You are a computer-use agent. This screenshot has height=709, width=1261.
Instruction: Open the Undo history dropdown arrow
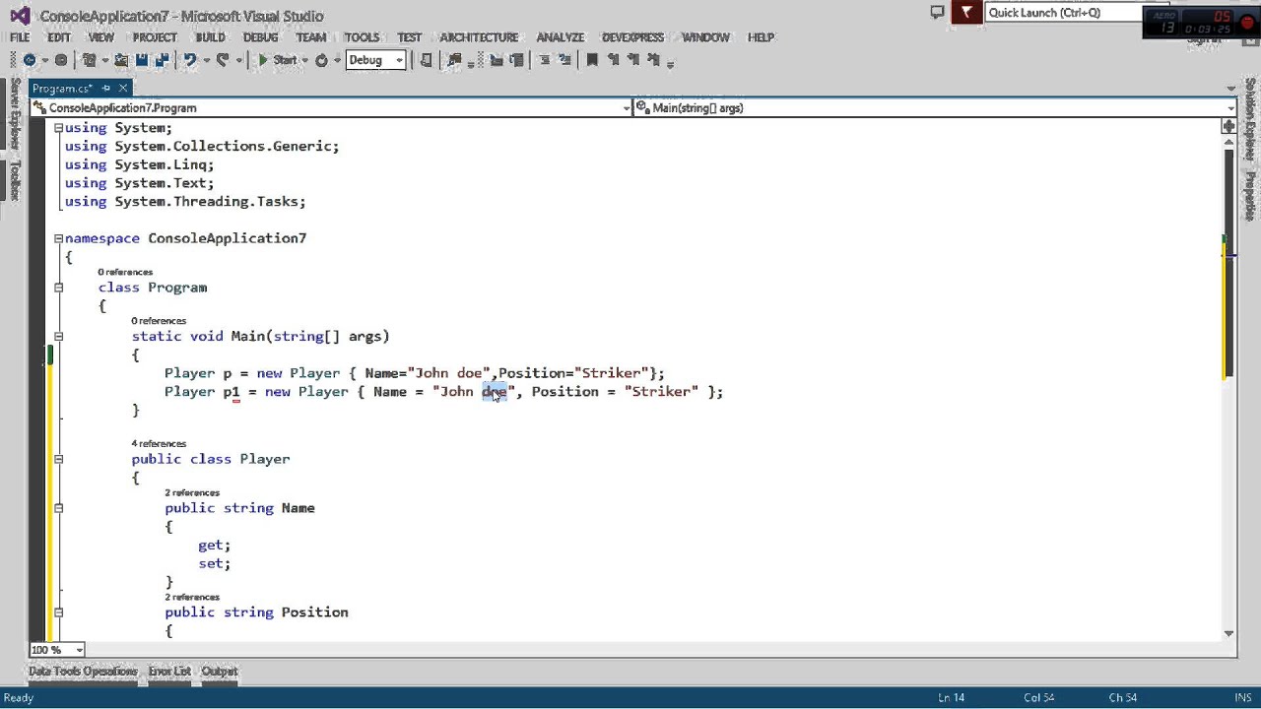pyautogui.click(x=205, y=61)
